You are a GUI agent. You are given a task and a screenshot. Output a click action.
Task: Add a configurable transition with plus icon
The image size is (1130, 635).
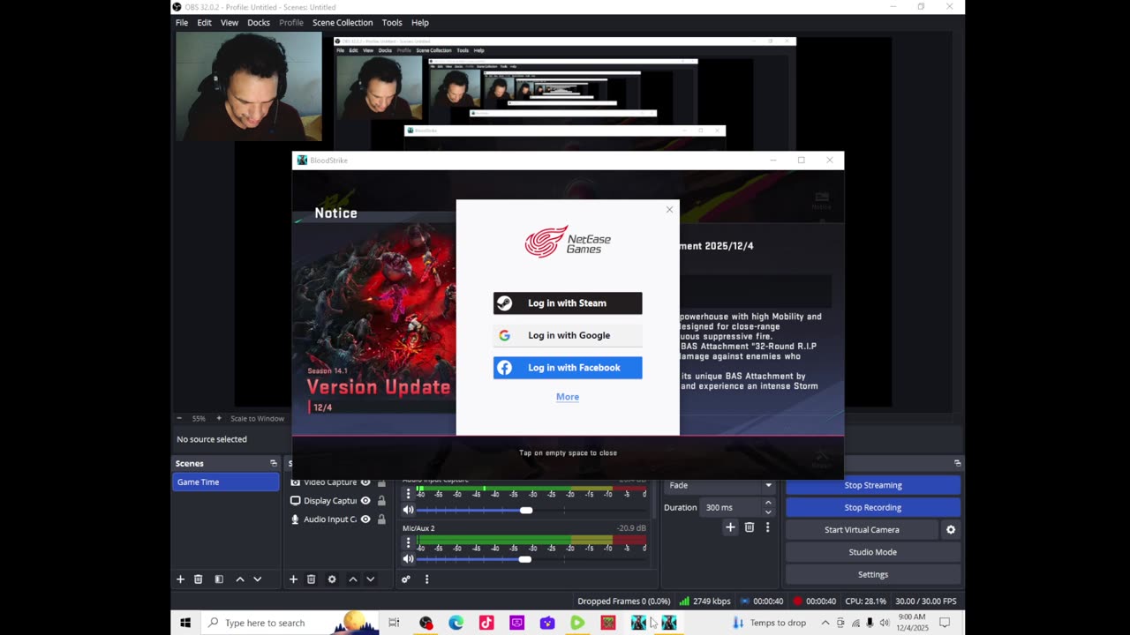click(730, 527)
